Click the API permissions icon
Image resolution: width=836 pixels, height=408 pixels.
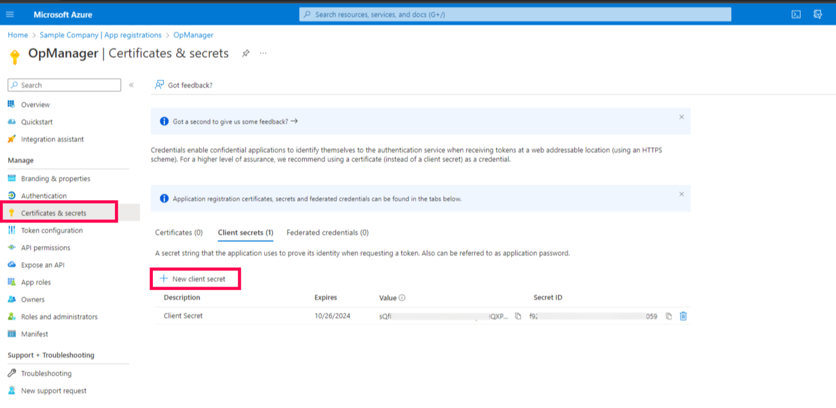(12, 248)
